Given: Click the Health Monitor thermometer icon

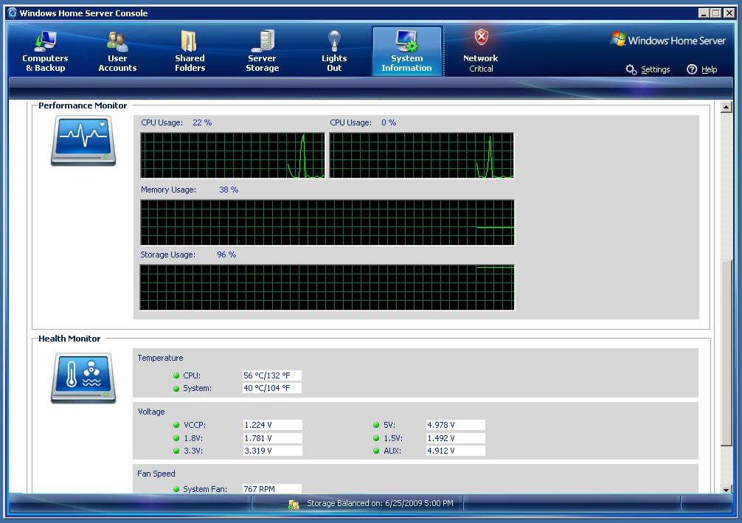Looking at the screenshot, I should click(x=83, y=378).
